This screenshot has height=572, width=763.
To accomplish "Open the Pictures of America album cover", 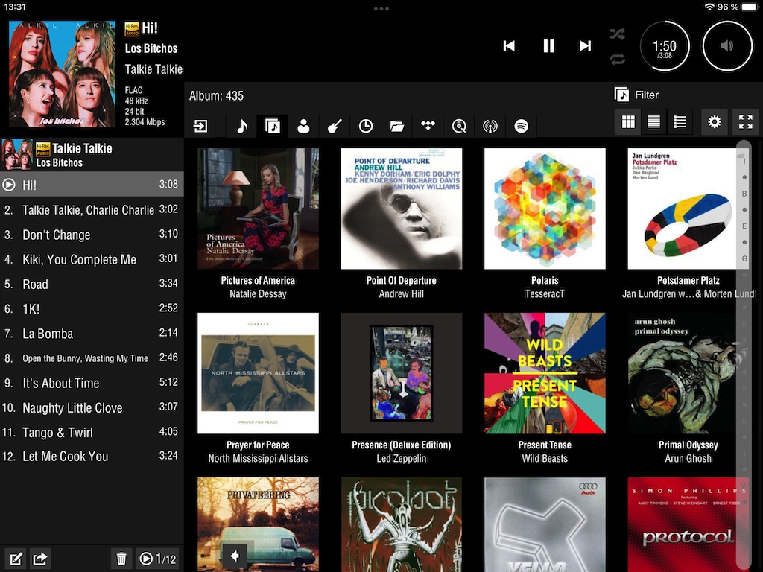I will click(x=258, y=209).
